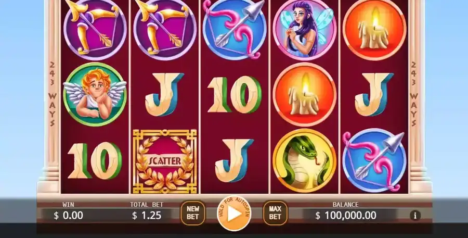Select the Scatter laurel wreath symbol
Viewport: 468px width, 238px height.
(165, 161)
